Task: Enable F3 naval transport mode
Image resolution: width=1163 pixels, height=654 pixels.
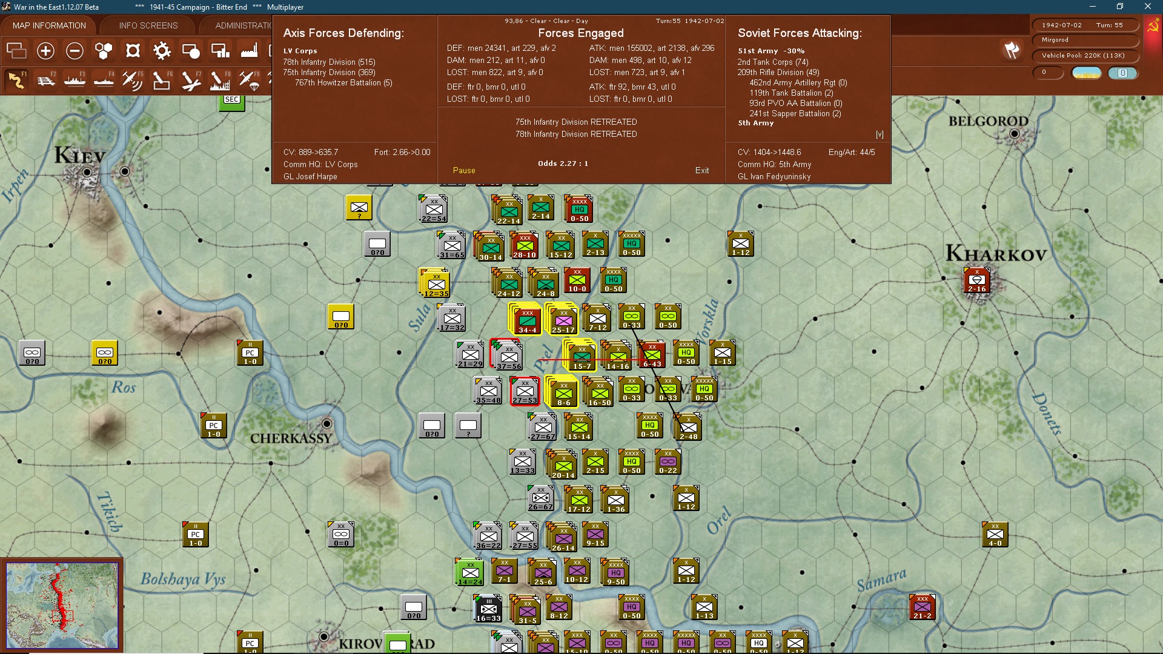Action: tap(75, 81)
